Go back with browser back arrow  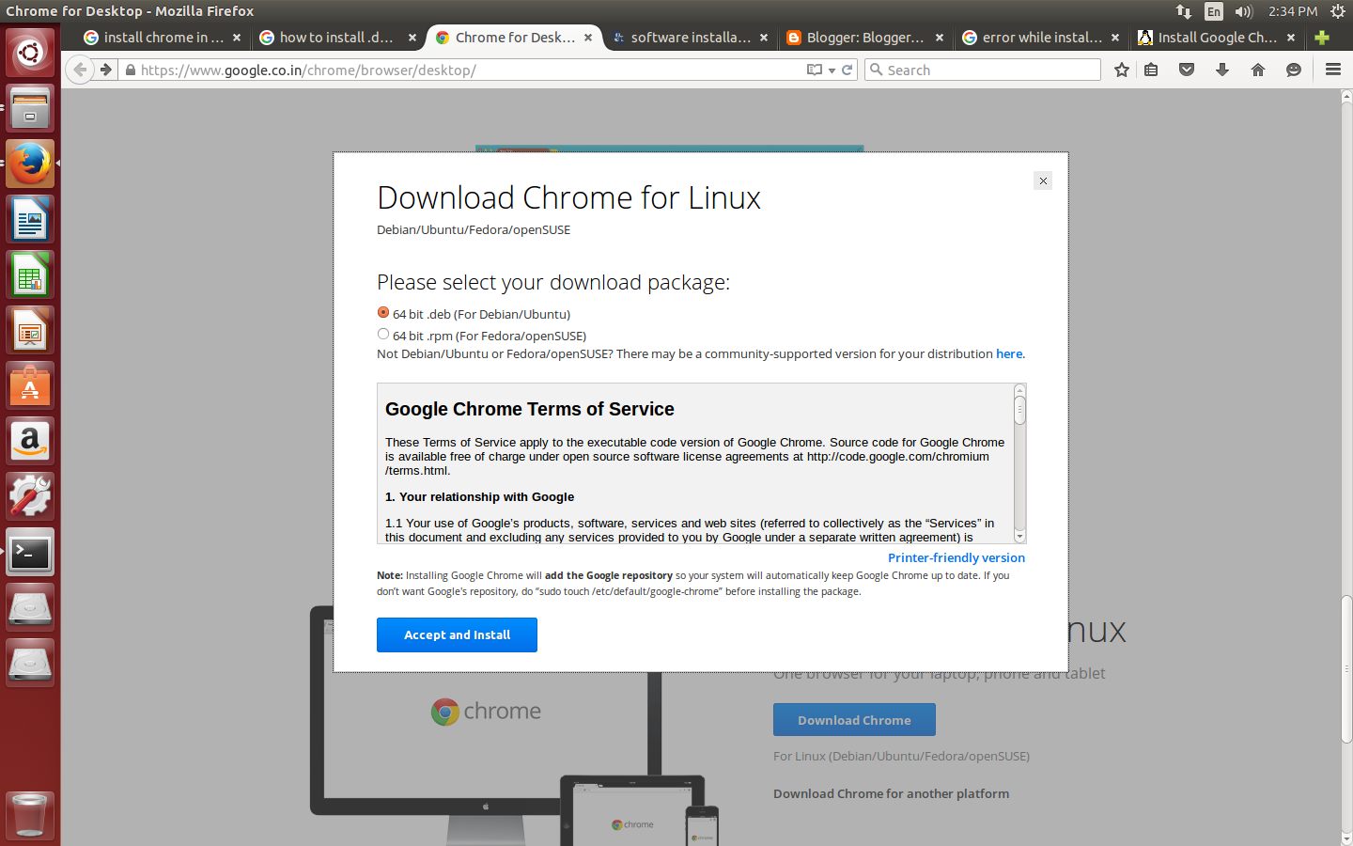pos(81,70)
